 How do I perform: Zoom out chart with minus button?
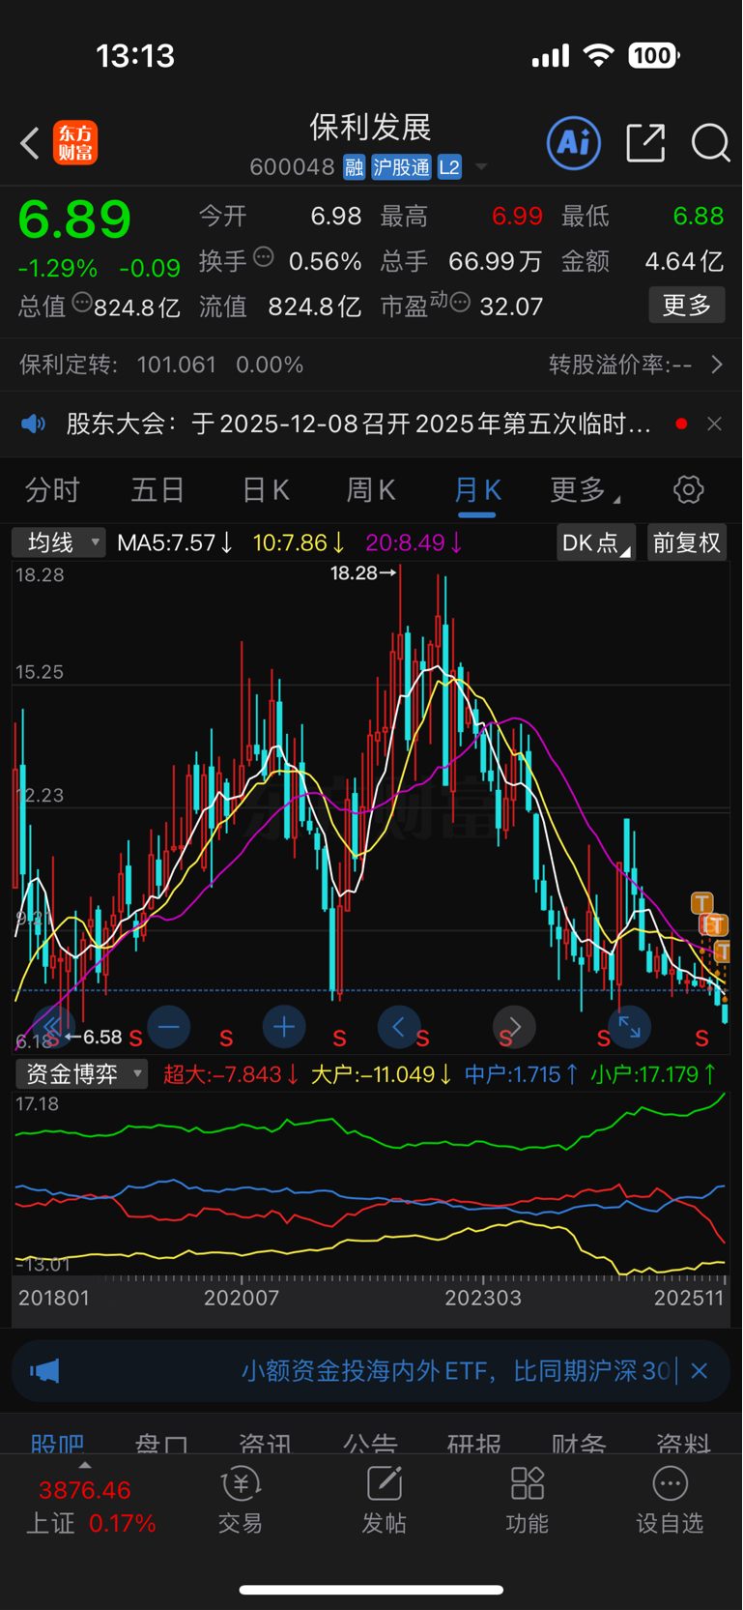(169, 1026)
